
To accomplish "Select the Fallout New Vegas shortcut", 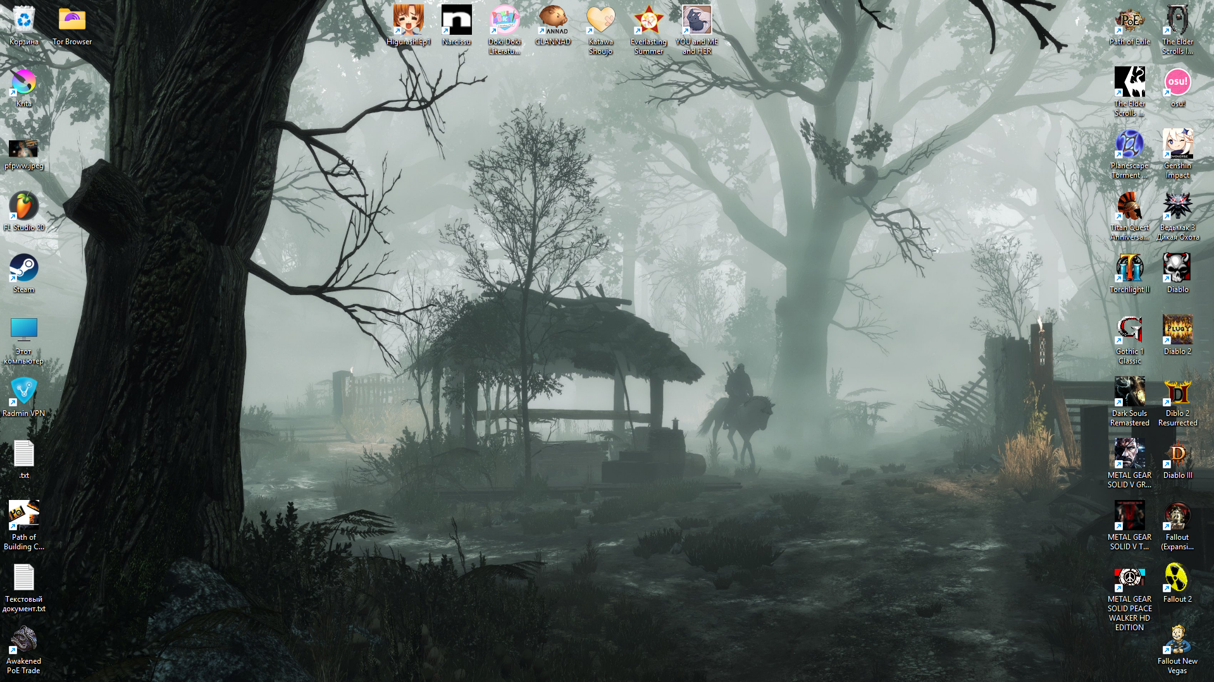I will coord(1177,649).
